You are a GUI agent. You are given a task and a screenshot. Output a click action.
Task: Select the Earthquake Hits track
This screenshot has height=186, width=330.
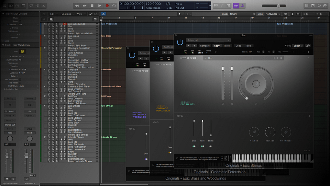point(76,65)
